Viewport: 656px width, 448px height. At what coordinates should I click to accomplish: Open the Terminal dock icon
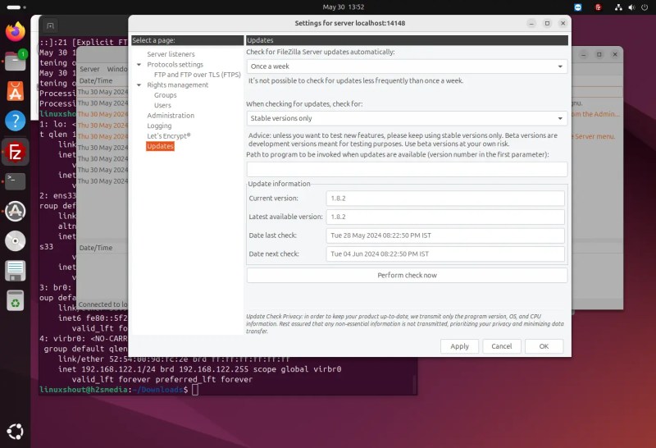15,181
